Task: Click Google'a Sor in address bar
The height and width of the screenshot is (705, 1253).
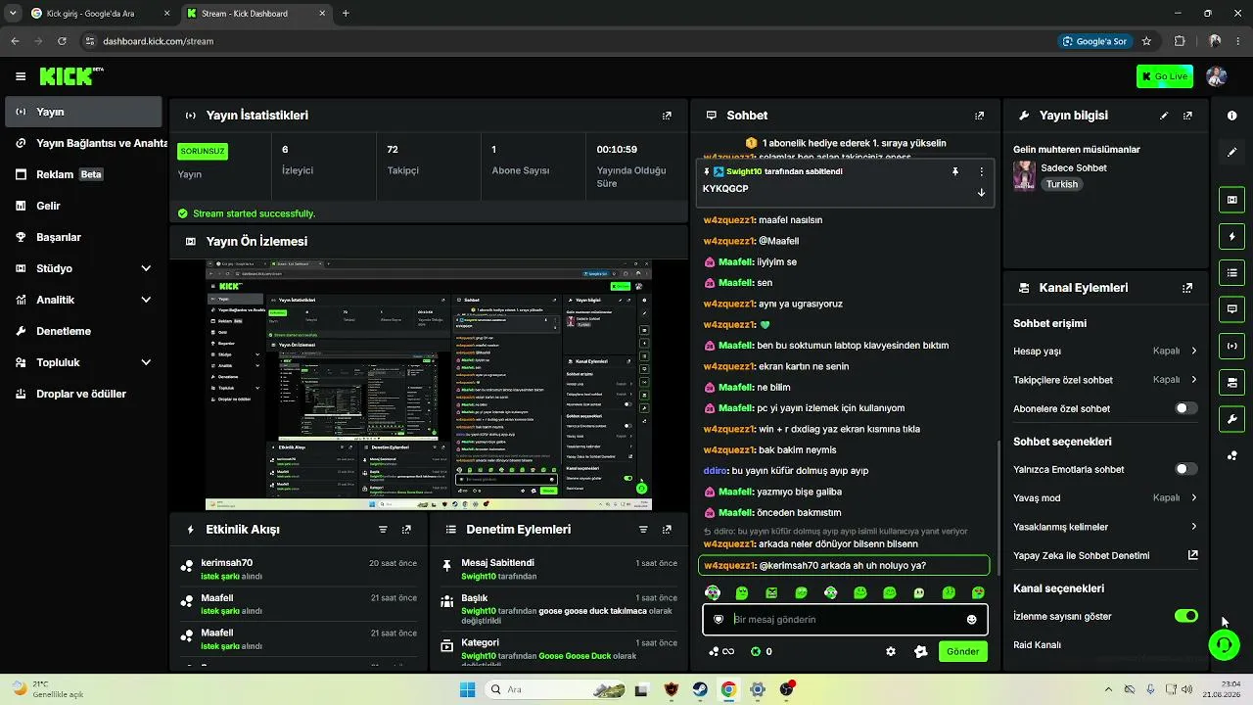Action: (x=1094, y=41)
